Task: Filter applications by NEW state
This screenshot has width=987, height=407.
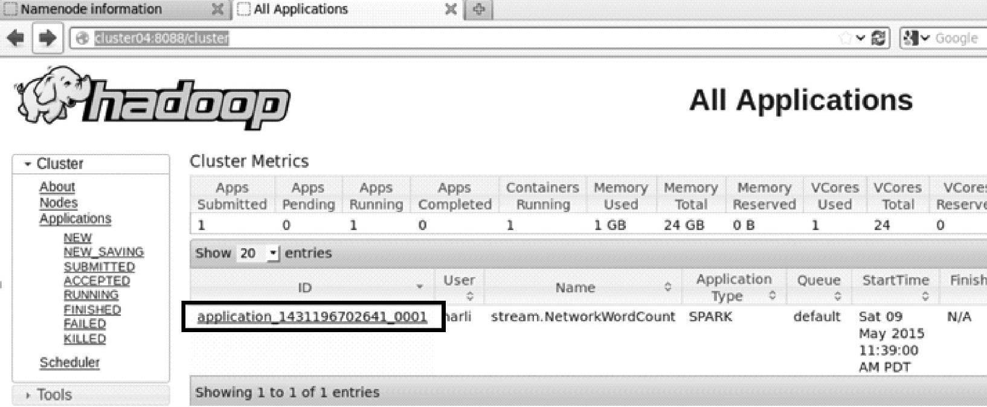Action: 78,238
